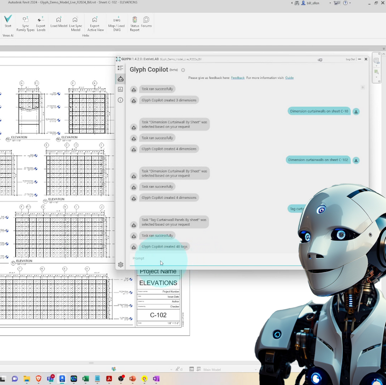Click the 2D steering wheel in navigation bar
Viewport: 386px width, 385px height.
point(376,61)
